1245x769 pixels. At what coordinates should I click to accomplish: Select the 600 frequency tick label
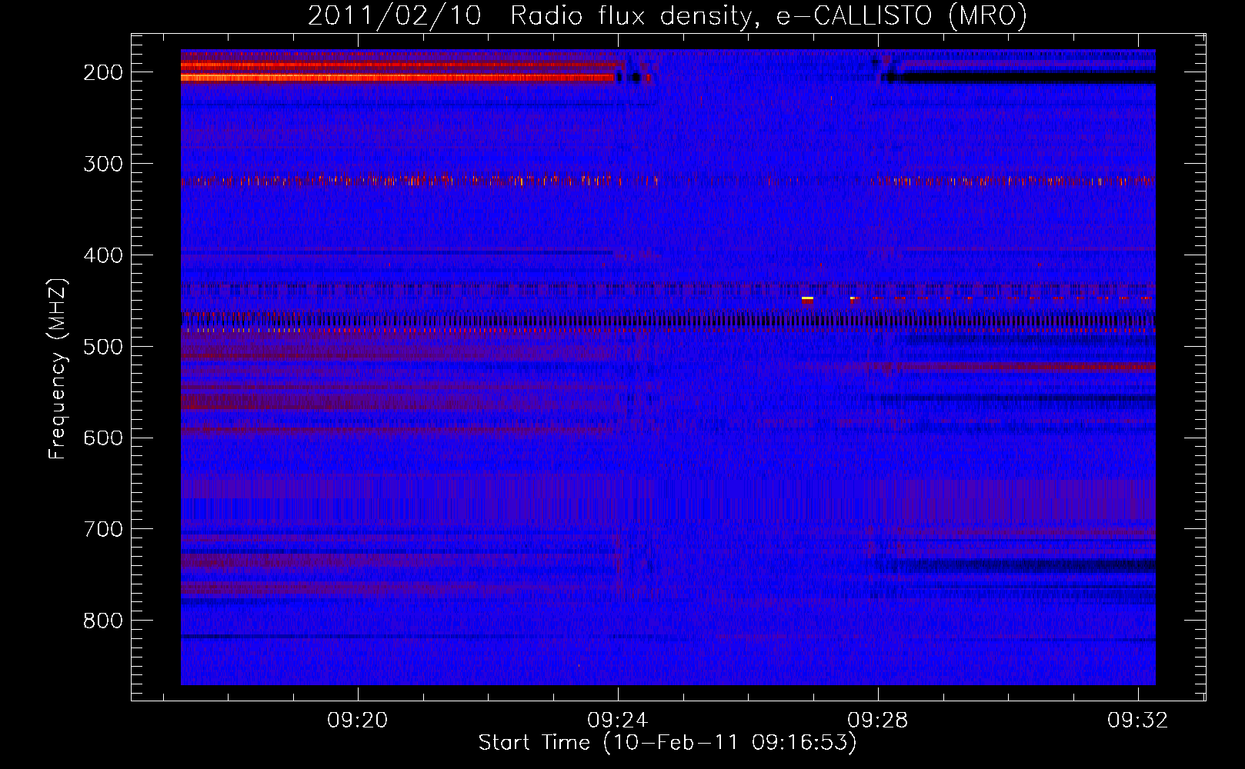pyautogui.click(x=103, y=438)
